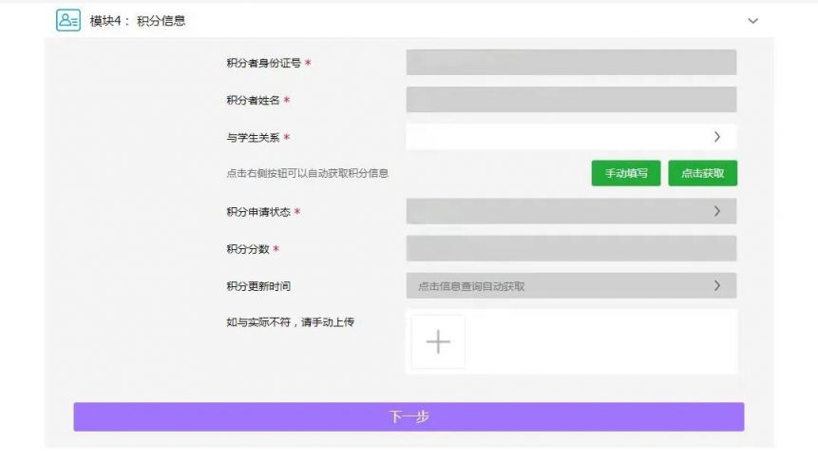
Task: Click the 模块4 profile card icon
Action: coord(68,20)
